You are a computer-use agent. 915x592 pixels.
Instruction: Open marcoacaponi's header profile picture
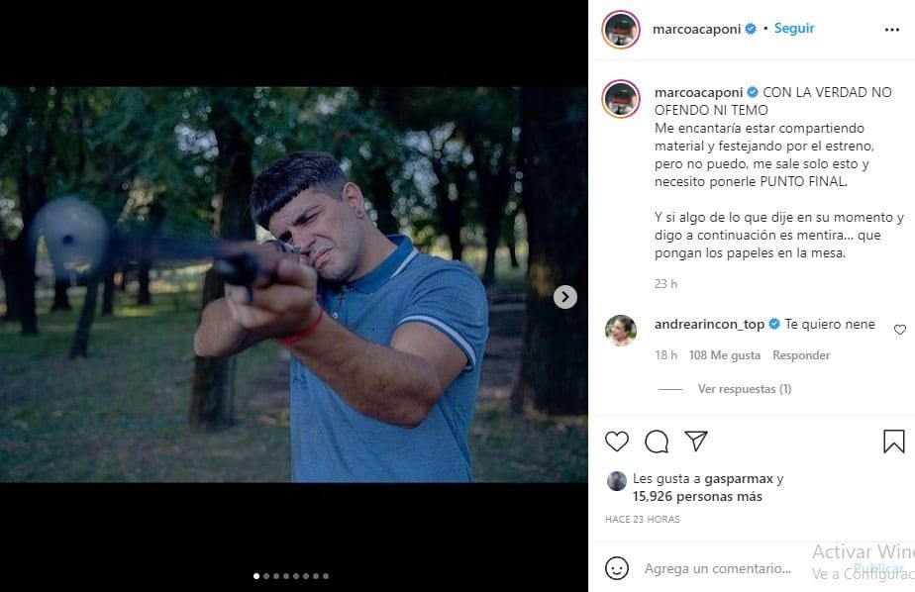(x=621, y=30)
